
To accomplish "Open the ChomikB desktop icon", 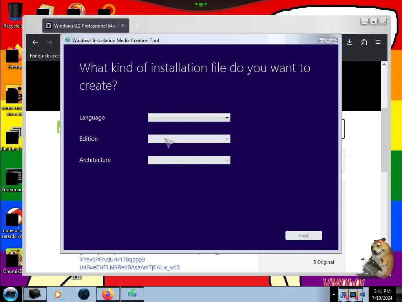I will (13, 261).
